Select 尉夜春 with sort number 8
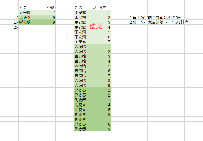The image size is (203, 141). coord(83,124)
